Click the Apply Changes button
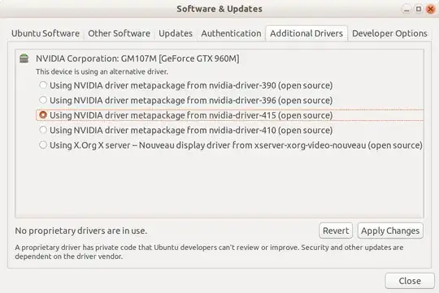Viewport: 439px width, 293px height. pos(390,231)
